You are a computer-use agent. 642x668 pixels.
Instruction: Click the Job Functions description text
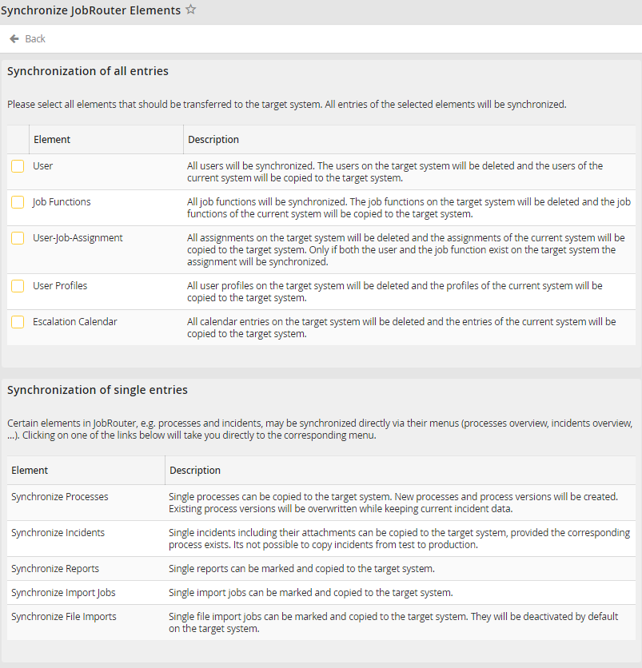[409, 208]
